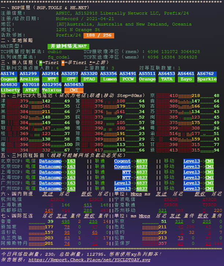Click the 渝 row latency value 516
224x266 pixels.
[173, 134]
